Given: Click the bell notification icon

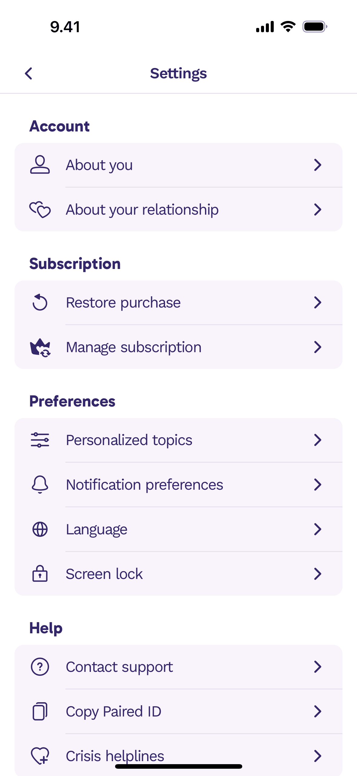Looking at the screenshot, I should pos(40,485).
